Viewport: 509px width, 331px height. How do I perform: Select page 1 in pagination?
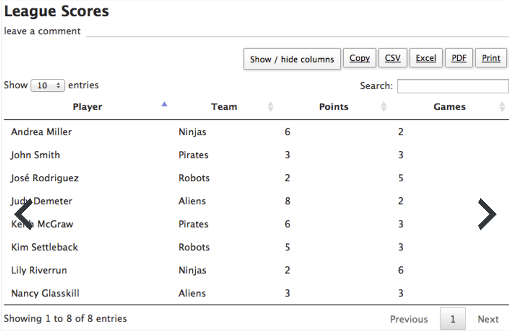[453, 319]
